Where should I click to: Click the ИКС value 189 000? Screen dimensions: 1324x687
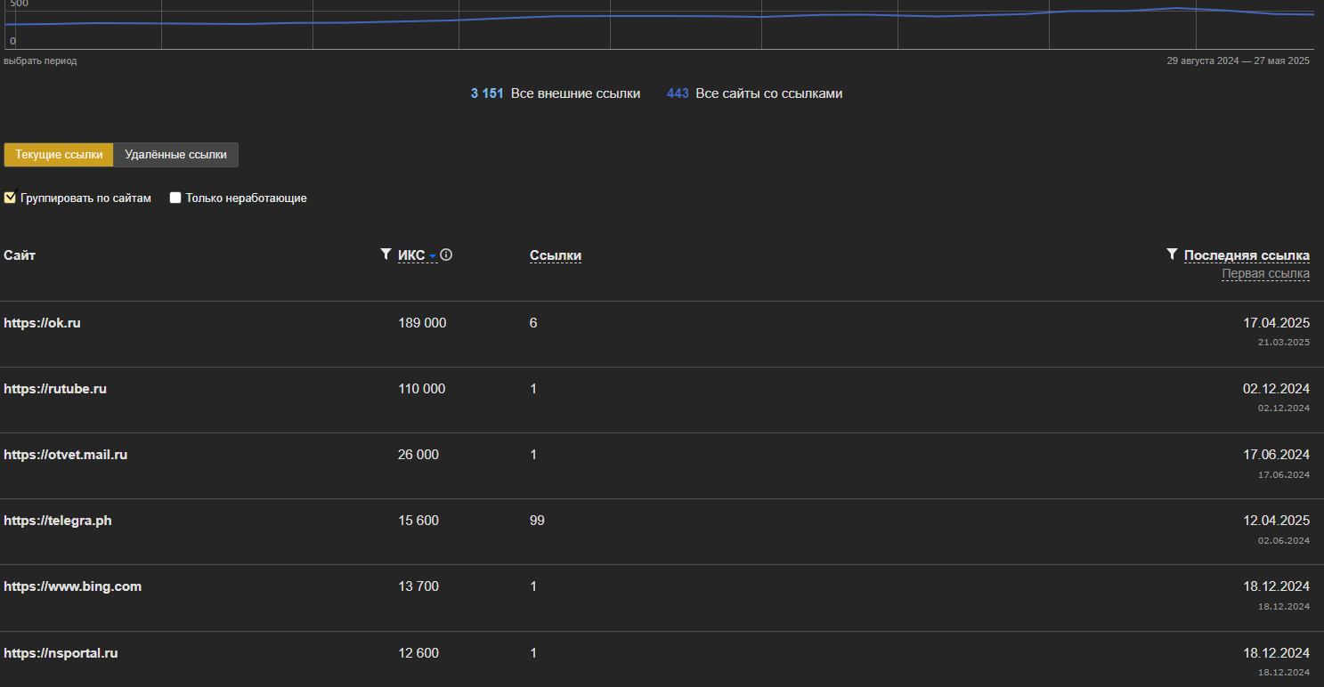coord(422,323)
